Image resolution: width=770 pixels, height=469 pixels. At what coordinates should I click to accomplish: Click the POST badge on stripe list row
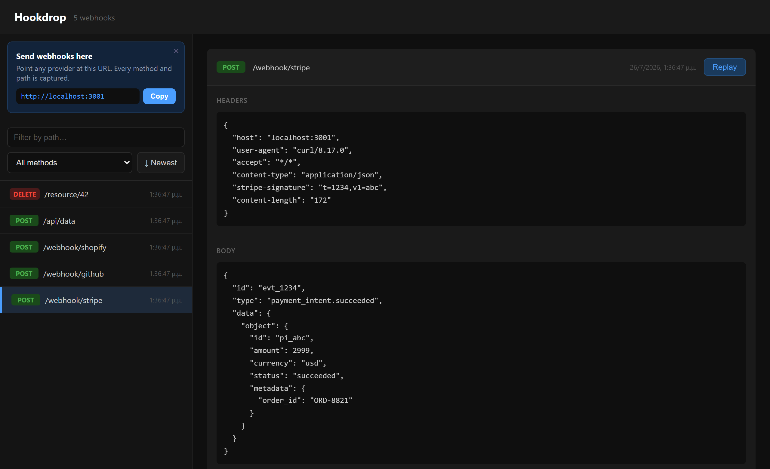point(26,300)
